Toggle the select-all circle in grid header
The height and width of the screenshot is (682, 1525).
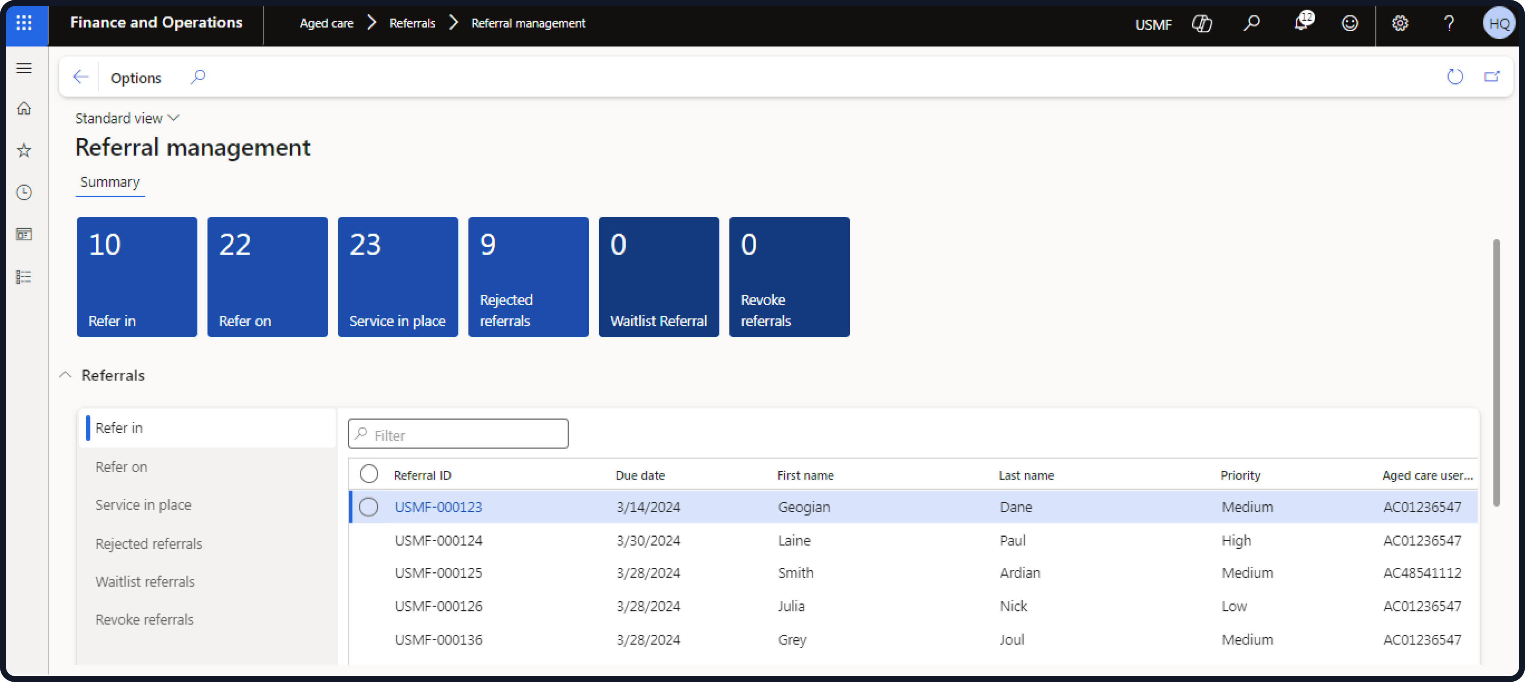tap(369, 474)
